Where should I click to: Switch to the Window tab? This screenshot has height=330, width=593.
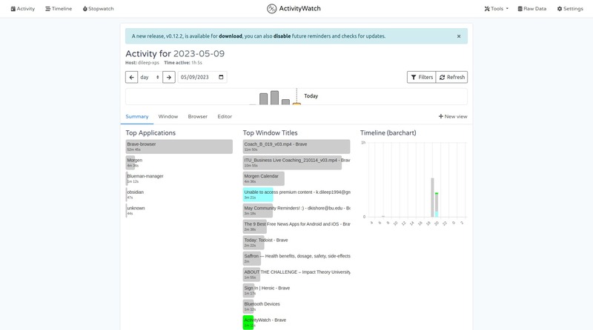pos(168,117)
